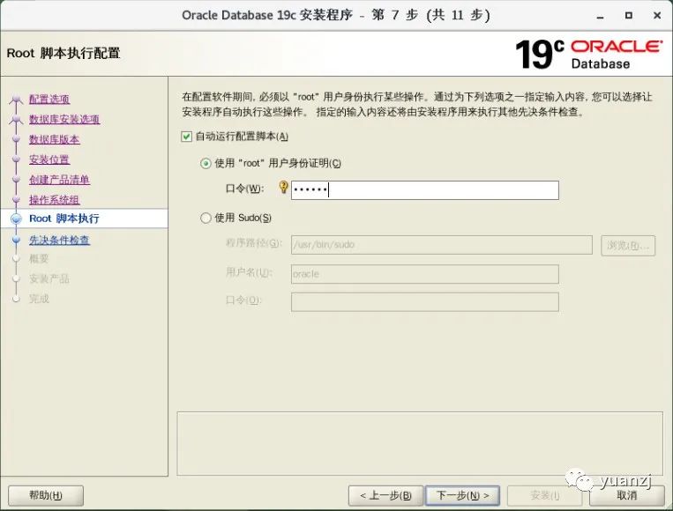
Task: Click the Root 脚本执行 current step bullet
Action: click(x=16, y=219)
